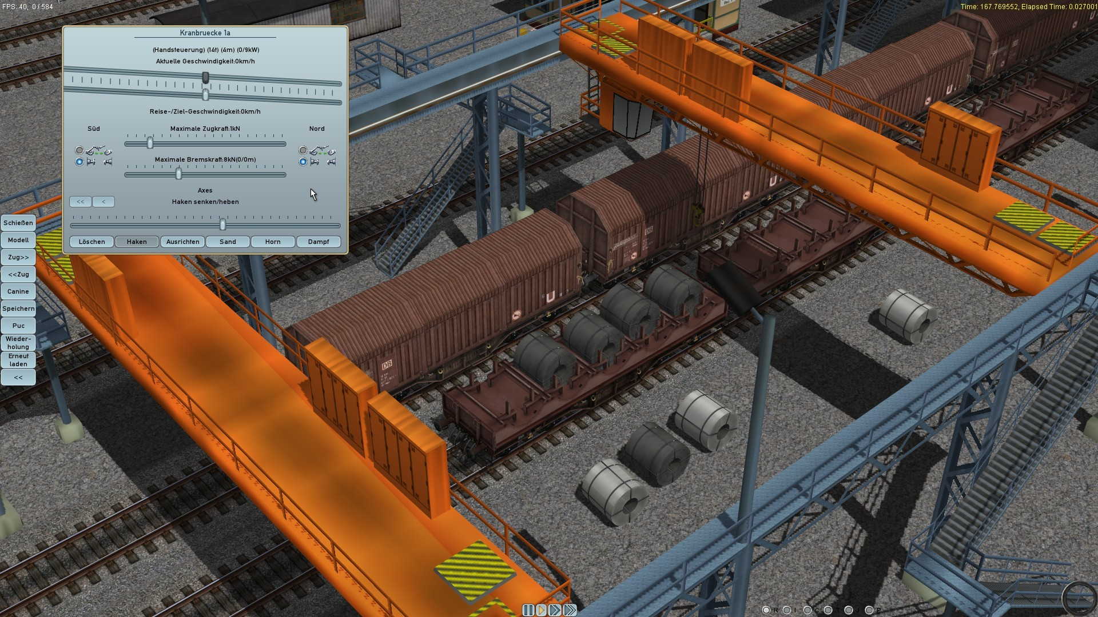1098x617 pixels.
Task: Click the fastest forward speed icon
Action: [x=570, y=610]
